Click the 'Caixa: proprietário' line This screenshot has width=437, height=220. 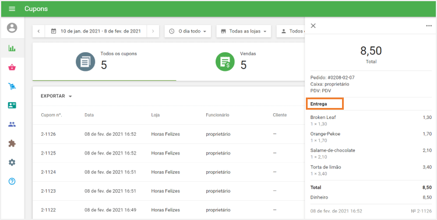point(330,84)
